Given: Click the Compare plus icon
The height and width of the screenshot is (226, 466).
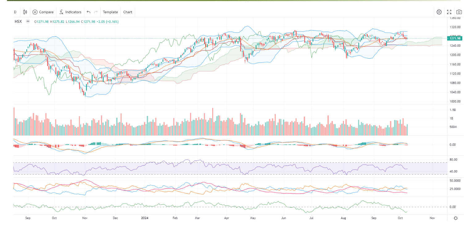Looking at the screenshot, I should pos(35,12).
